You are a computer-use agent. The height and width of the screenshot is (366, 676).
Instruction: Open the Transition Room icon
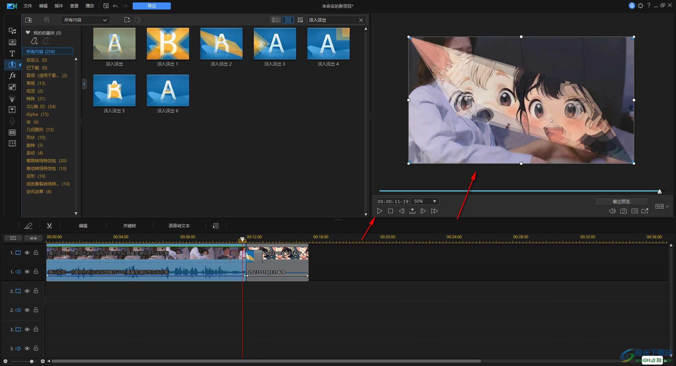[x=12, y=65]
